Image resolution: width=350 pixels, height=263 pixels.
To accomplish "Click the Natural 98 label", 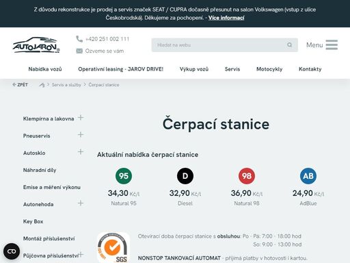I will [x=247, y=203].
